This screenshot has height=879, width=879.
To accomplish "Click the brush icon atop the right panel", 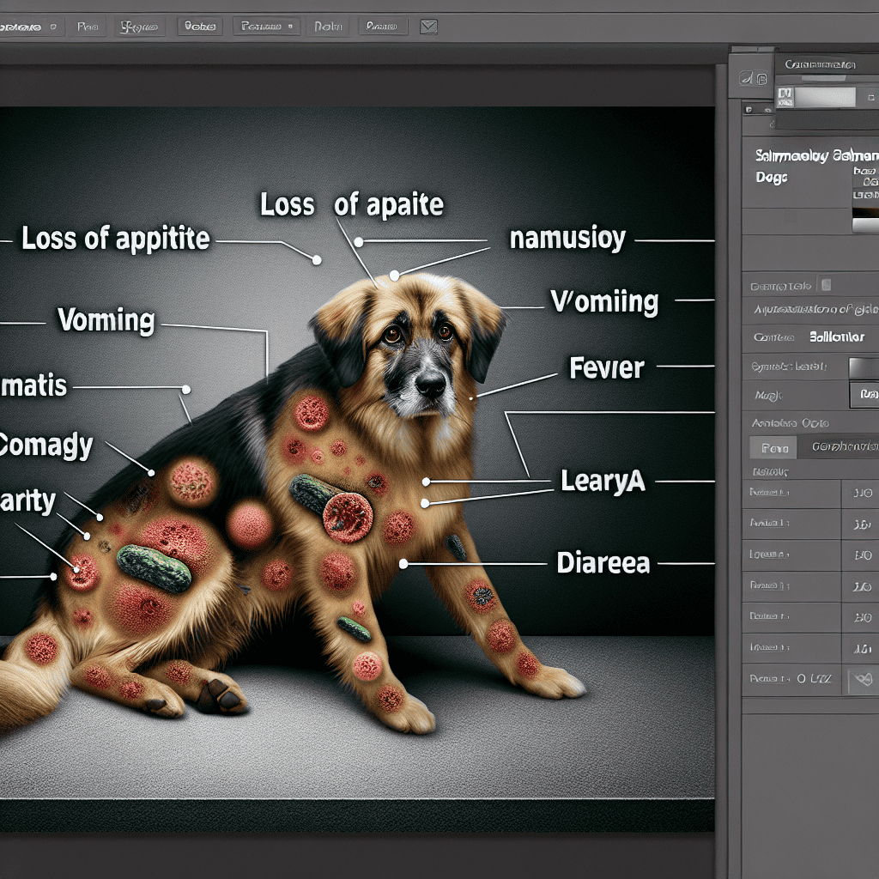I will click(748, 79).
